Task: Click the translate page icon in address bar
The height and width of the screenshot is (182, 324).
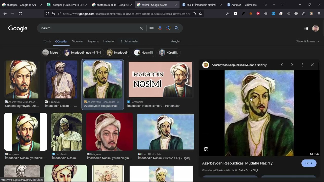Action: (194, 14)
